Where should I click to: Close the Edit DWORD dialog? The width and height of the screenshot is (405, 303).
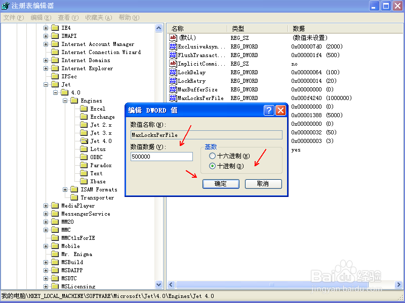point(280,110)
